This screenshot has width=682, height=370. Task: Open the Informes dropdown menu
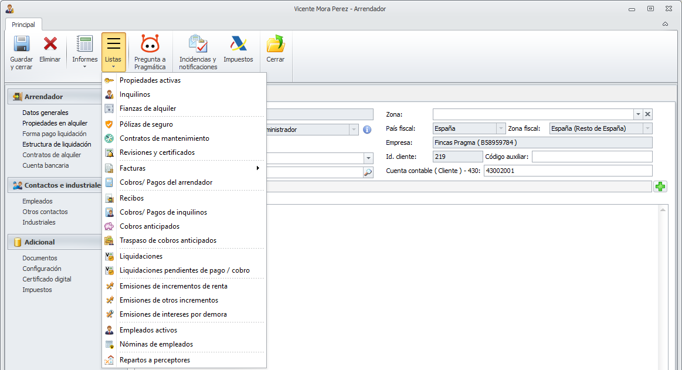pyautogui.click(x=85, y=52)
